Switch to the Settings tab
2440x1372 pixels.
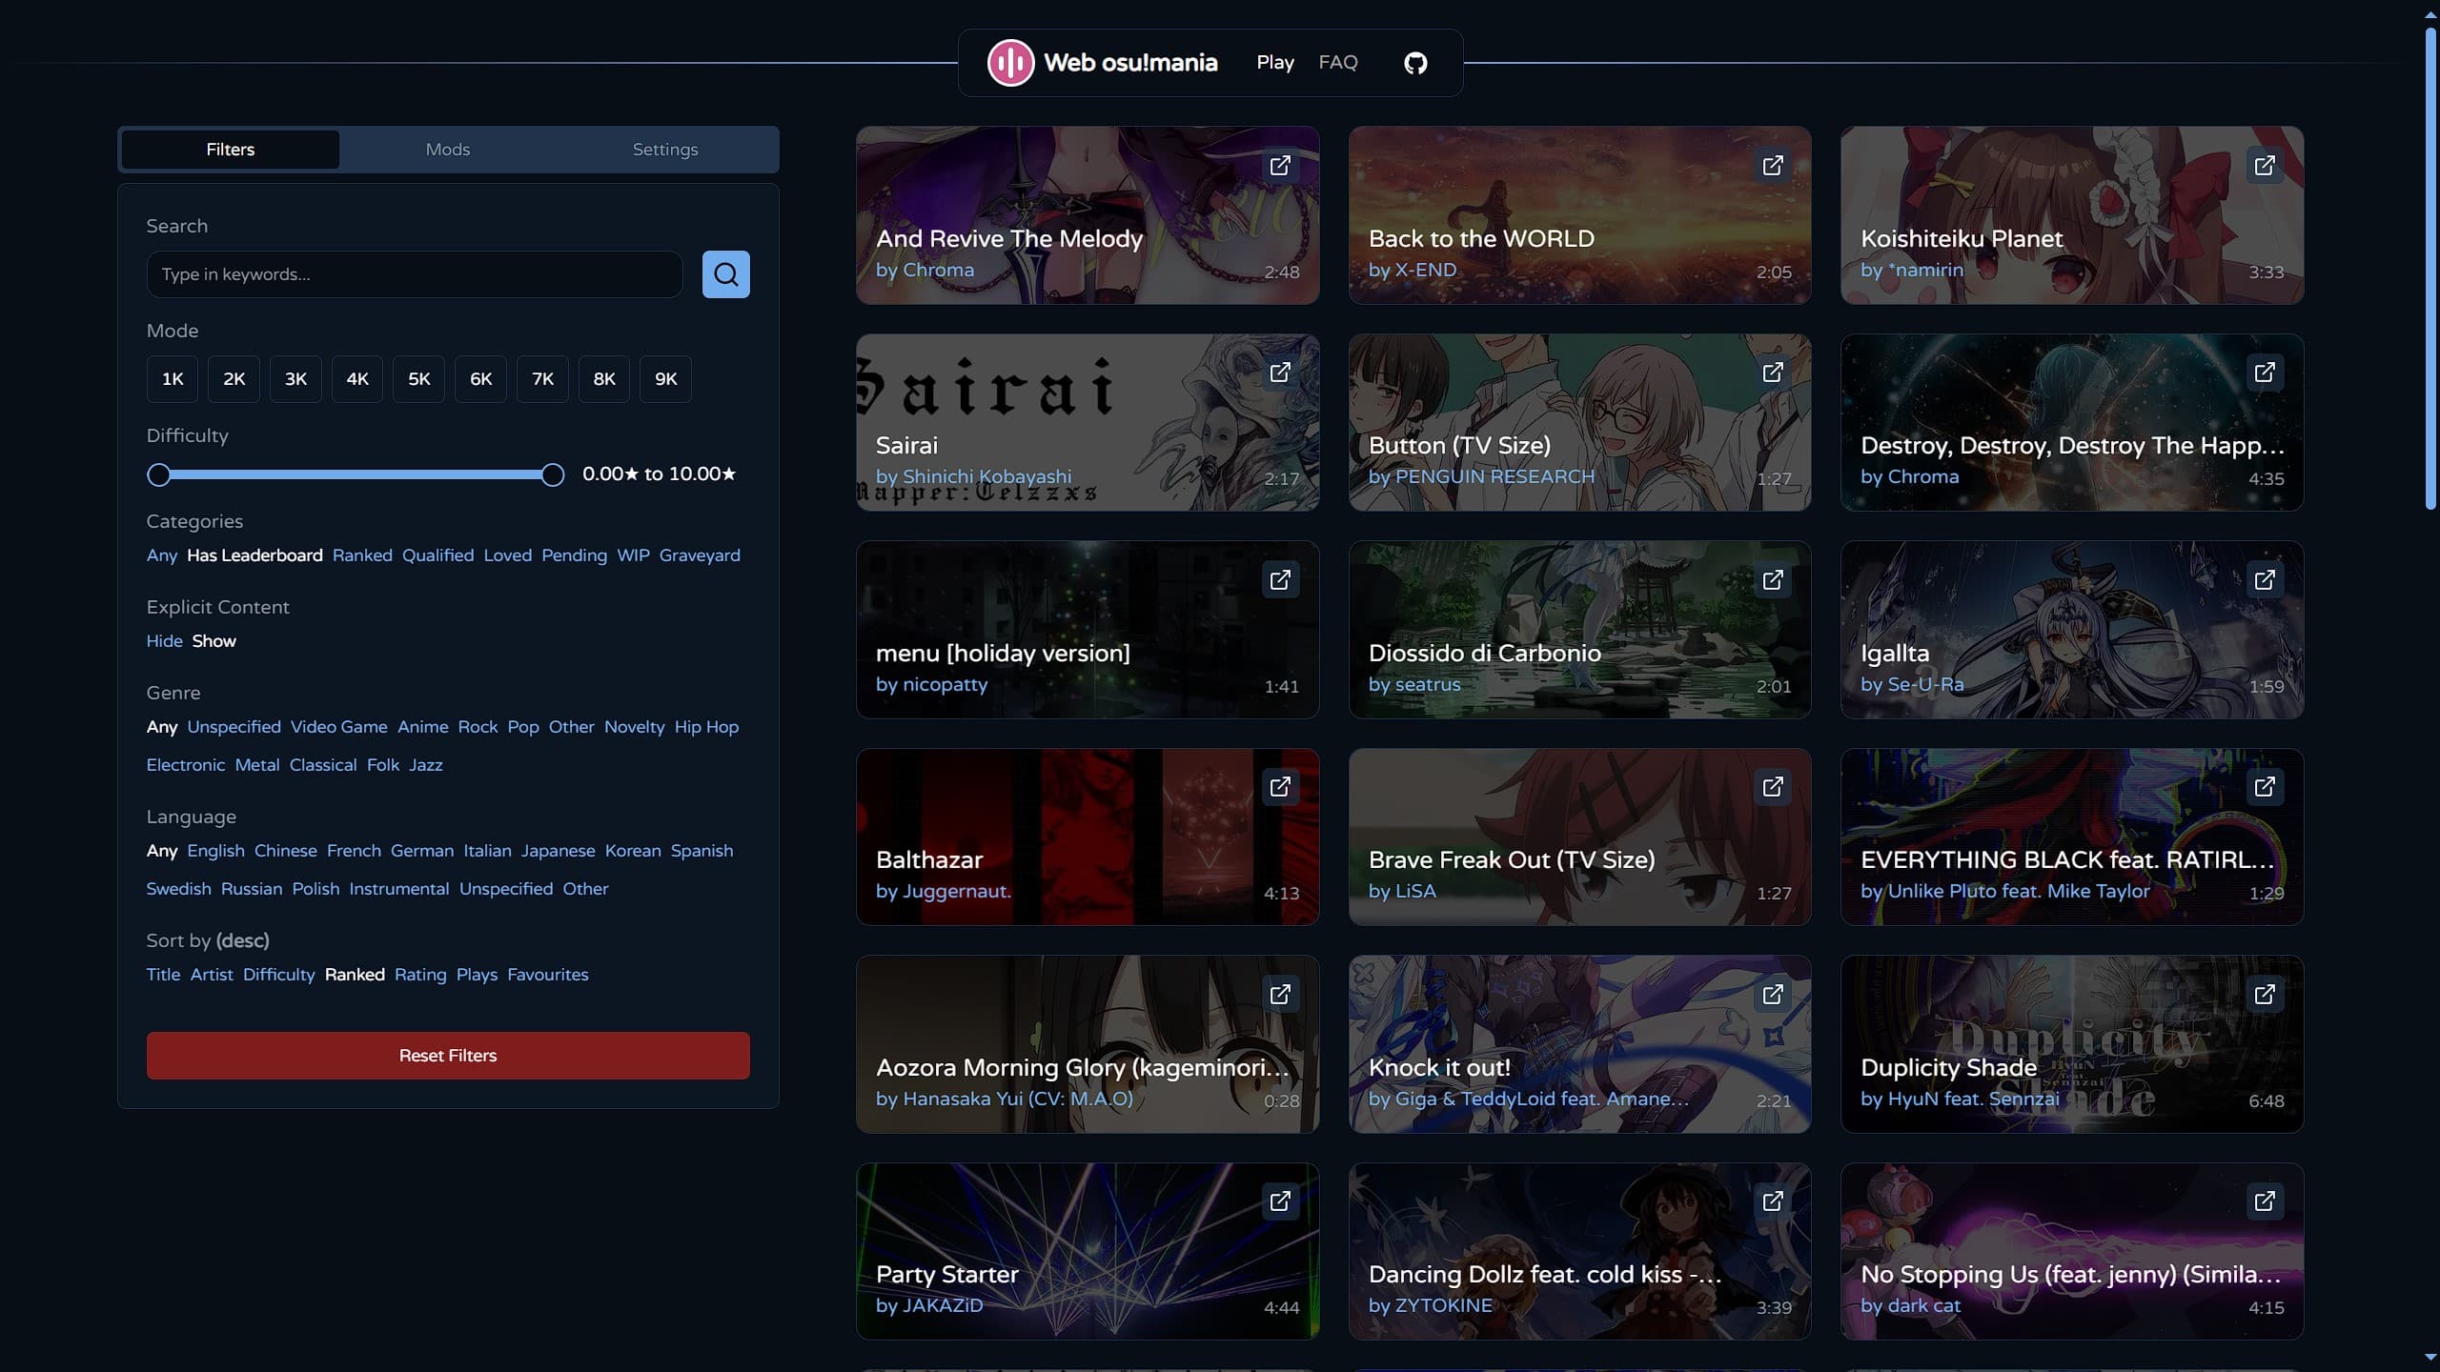coord(665,150)
